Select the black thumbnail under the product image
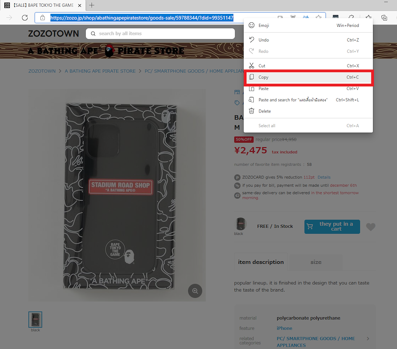Image resolution: width=397 pixels, height=349 pixels. pyautogui.click(x=35, y=320)
